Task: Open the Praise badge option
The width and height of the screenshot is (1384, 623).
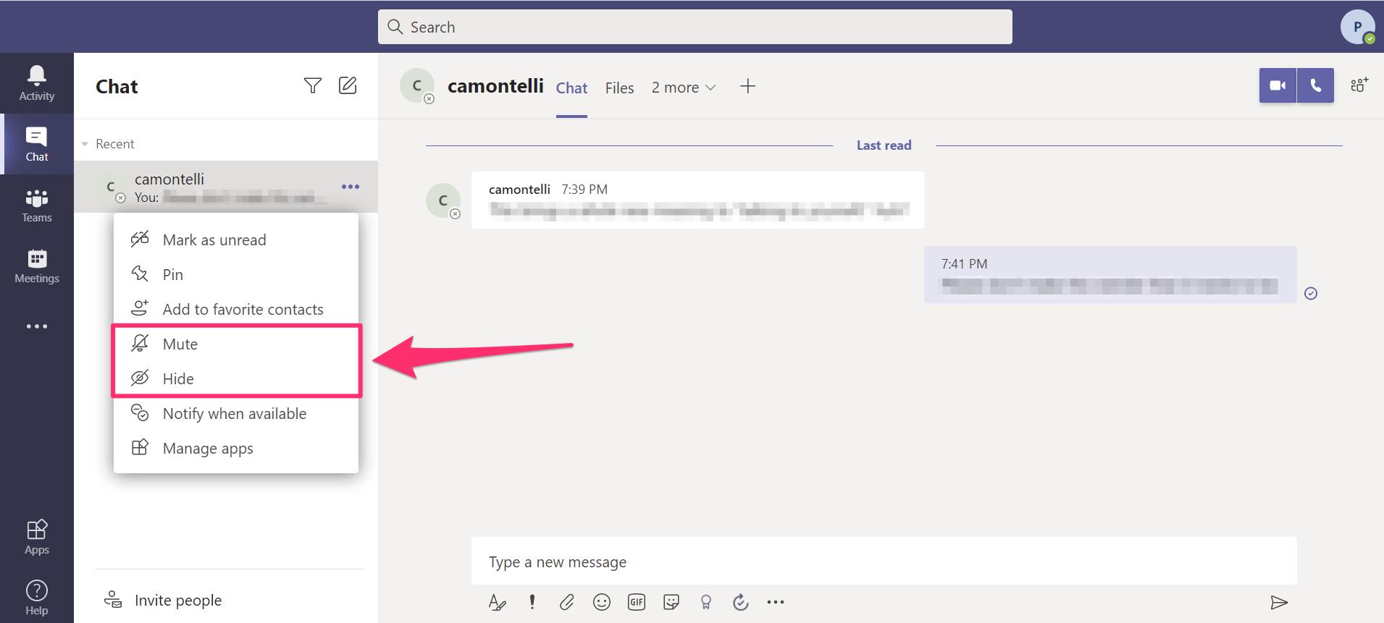Action: click(x=706, y=602)
